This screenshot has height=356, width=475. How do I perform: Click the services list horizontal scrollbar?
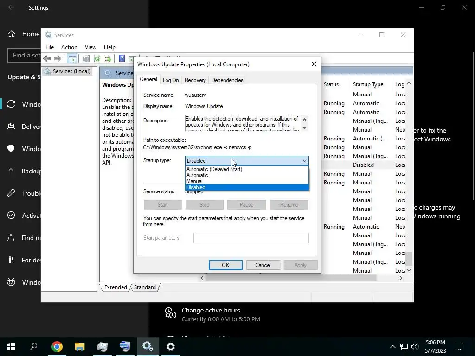tap(291, 278)
